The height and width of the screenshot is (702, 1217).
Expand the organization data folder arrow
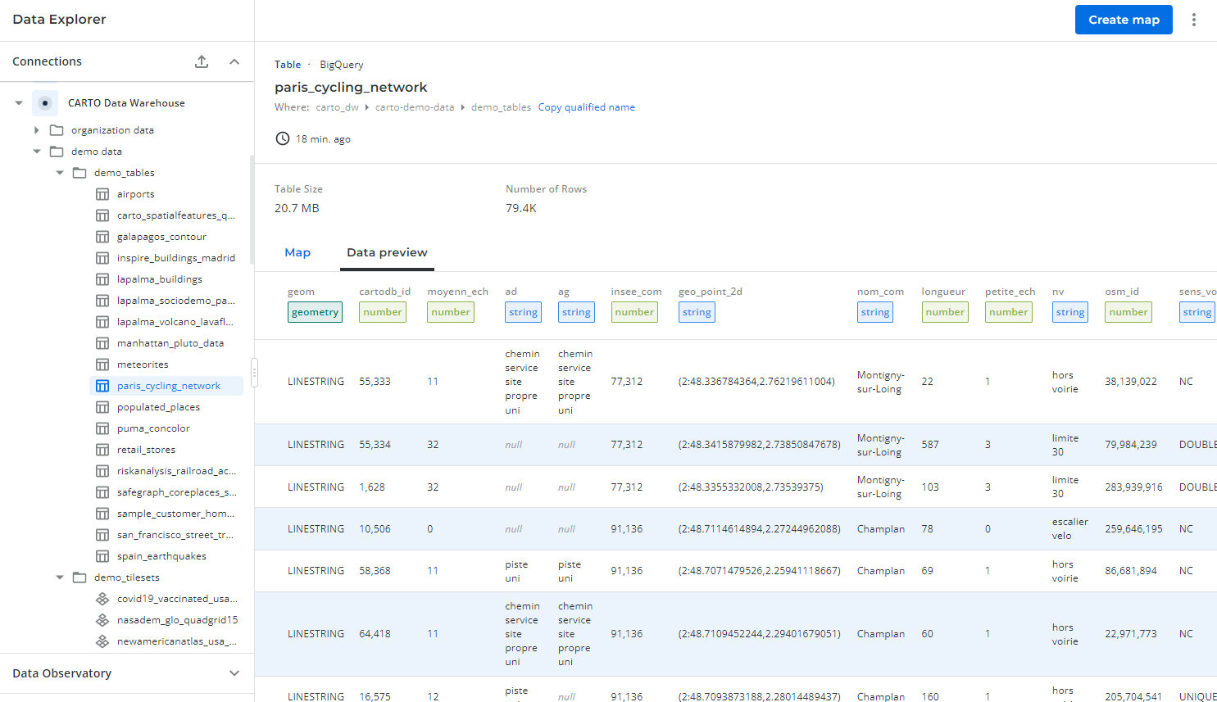36,130
